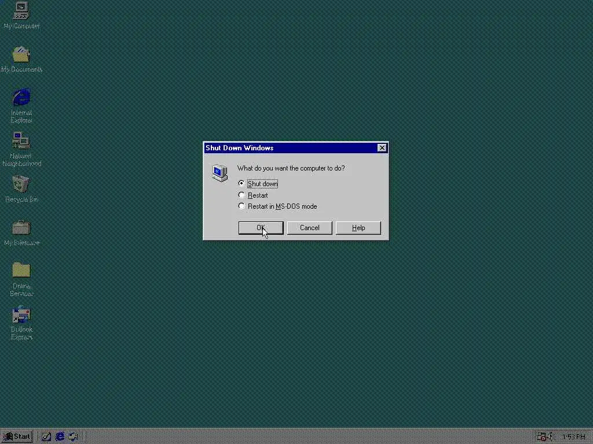
Task: Open the Start menu
Action: pyautogui.click(x=17, y=437)
